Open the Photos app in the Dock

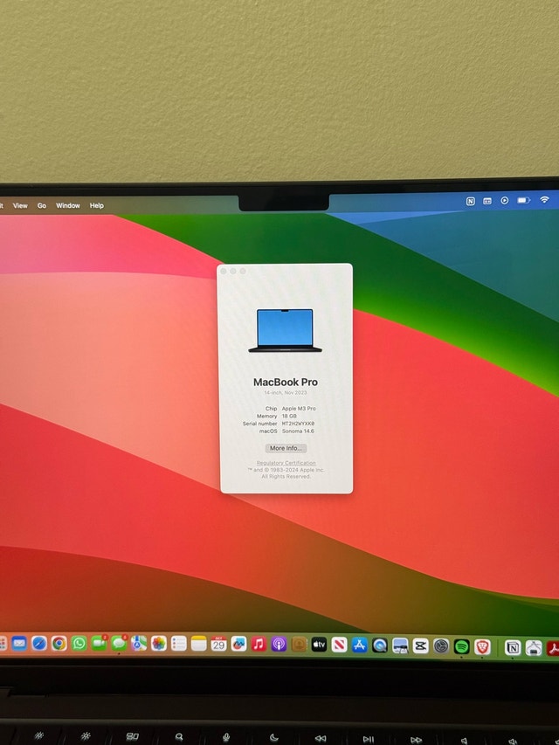click(x=159, y=644)
